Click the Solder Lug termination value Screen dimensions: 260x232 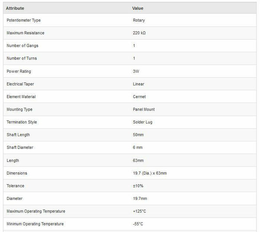coord(143,122)
